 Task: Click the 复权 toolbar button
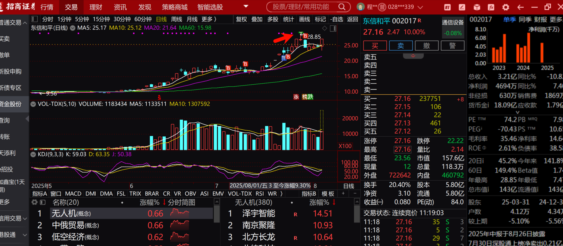[241, 19]
